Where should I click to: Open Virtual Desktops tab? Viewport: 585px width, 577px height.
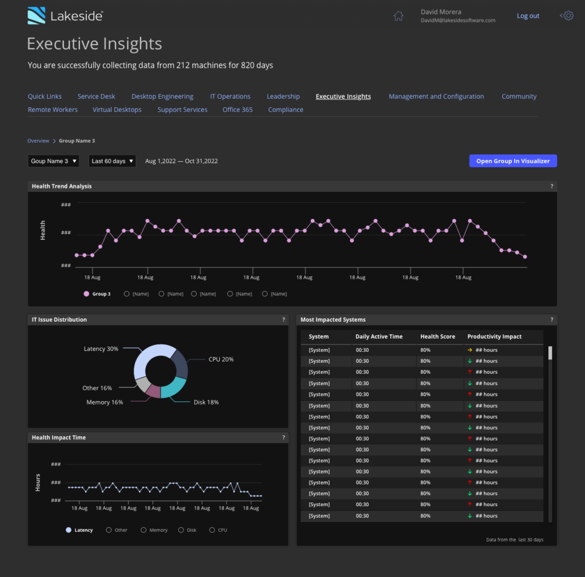pos(117,110)
